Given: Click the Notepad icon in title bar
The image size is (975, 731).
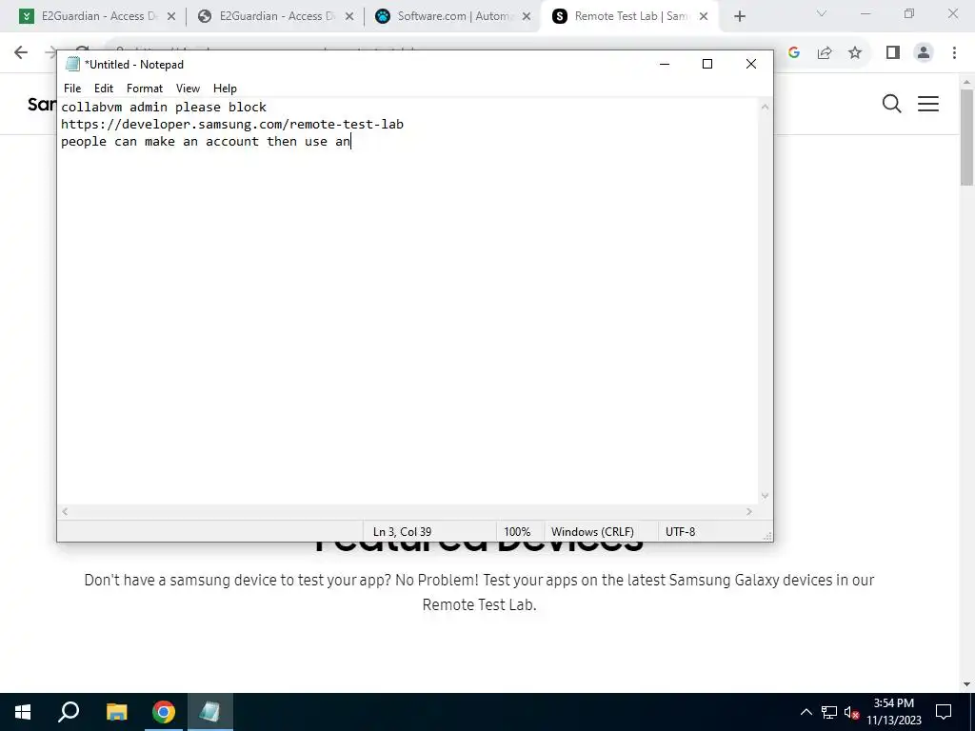Looking at the screenshot, I should point(72,64).
